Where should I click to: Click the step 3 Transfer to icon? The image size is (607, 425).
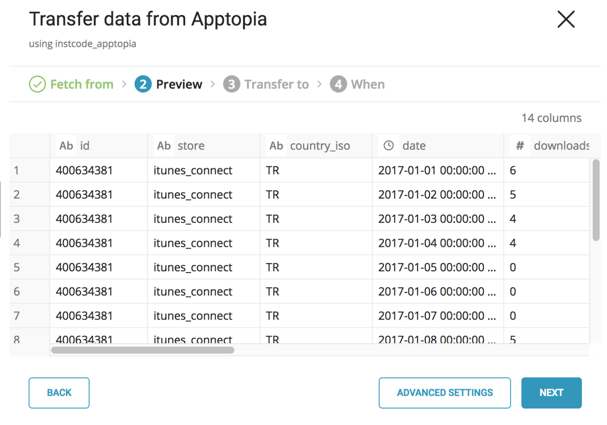pyautogui.click(x=231, y=84)
